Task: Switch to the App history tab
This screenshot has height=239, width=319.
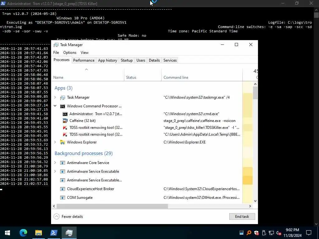Action: pos(107,60)
